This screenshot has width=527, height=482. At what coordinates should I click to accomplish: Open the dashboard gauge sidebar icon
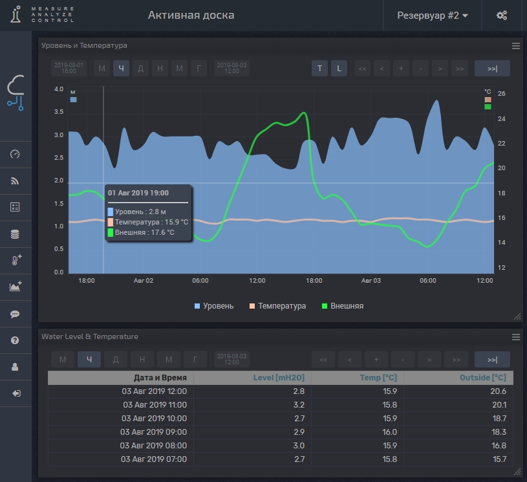pos(16,154)
